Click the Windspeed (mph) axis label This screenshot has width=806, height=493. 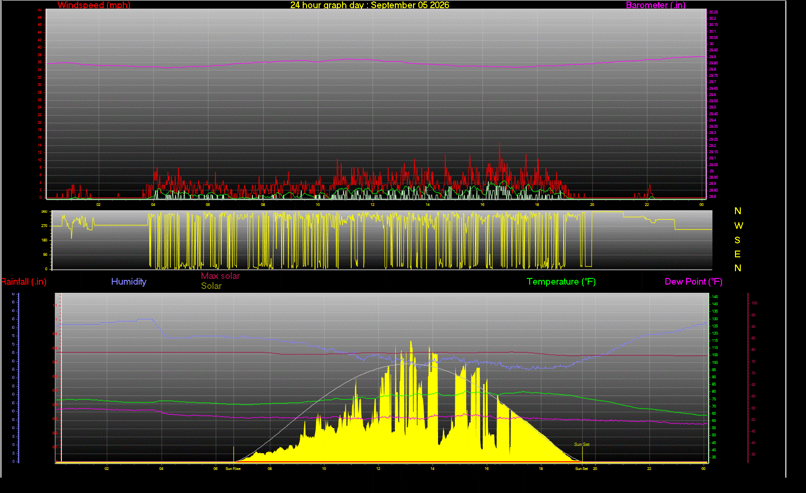pos(94,5)
